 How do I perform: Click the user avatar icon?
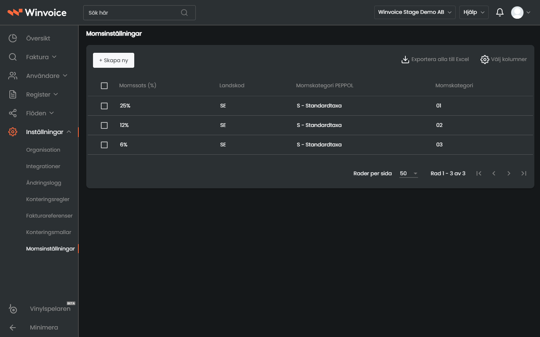(517, 12)
